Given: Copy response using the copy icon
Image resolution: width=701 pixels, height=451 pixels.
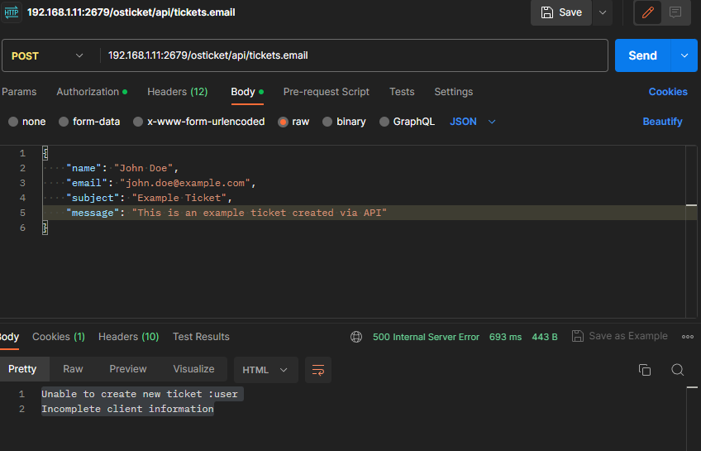Looking at the screenshot, I should pyautogui.click(x=645, y=370).
